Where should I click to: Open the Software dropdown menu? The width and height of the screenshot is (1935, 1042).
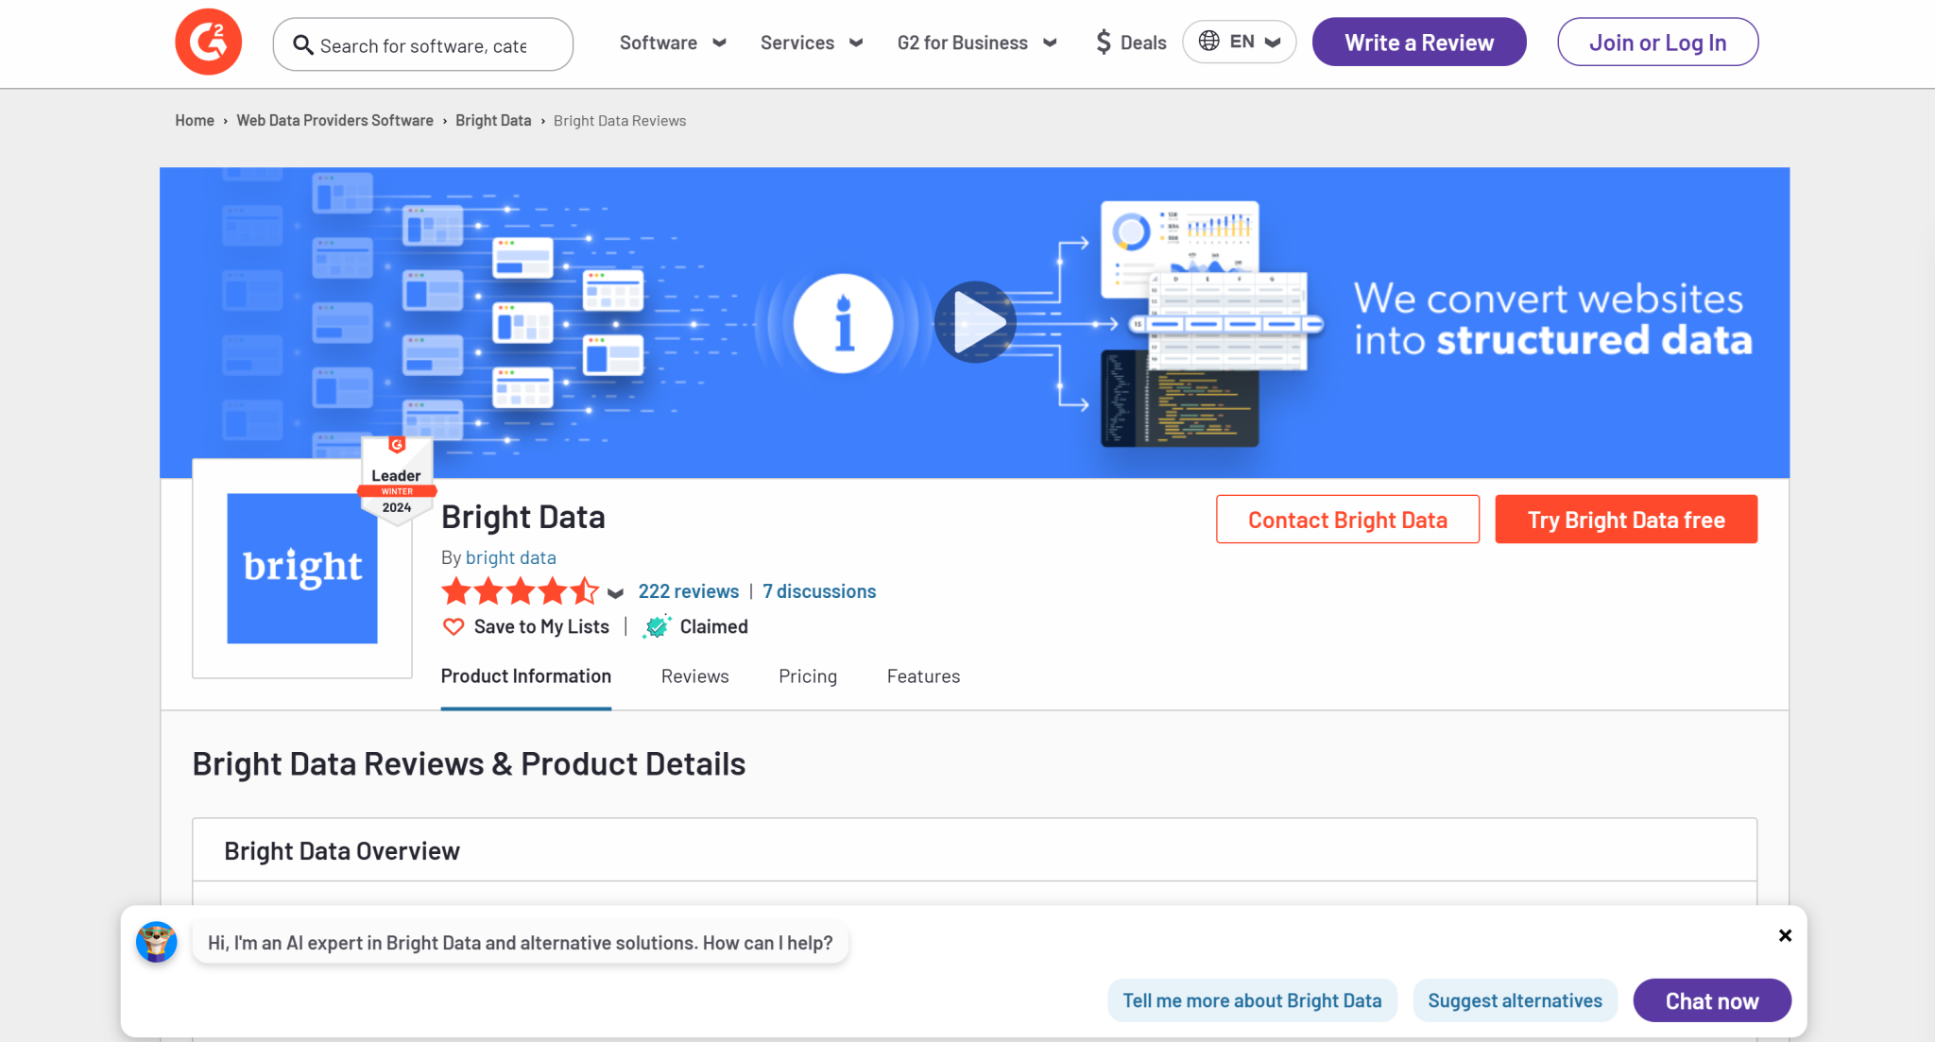(x=672, y=43)
